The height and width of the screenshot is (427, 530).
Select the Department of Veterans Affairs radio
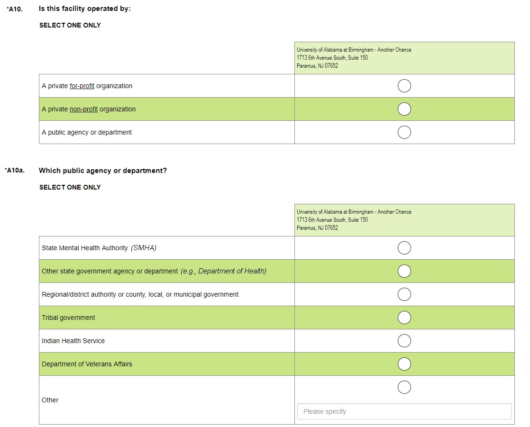click(x=404, y=364)
